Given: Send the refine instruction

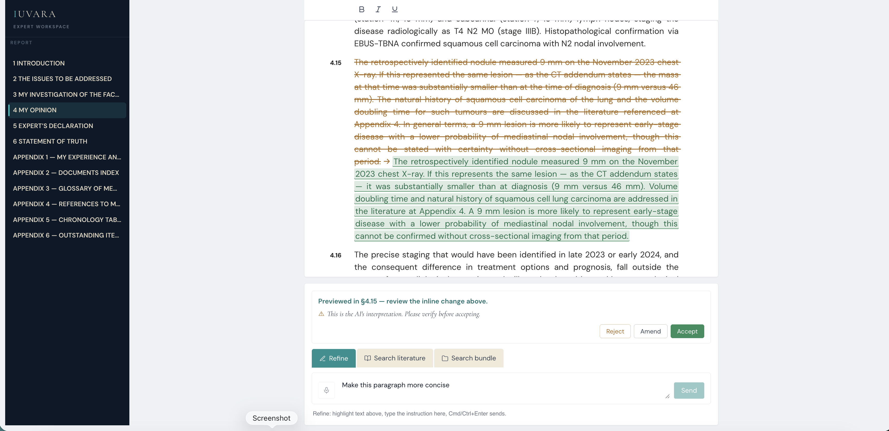Looking at the screenshot, I should click(689, 390).
